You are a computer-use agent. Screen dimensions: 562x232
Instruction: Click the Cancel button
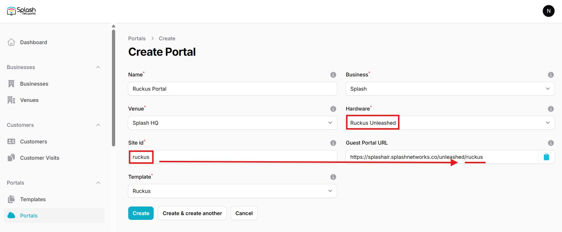[244, 213]
